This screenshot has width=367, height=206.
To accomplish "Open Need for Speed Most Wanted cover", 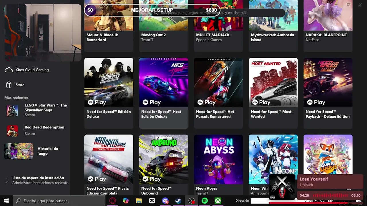I will (x=273, y=83).
